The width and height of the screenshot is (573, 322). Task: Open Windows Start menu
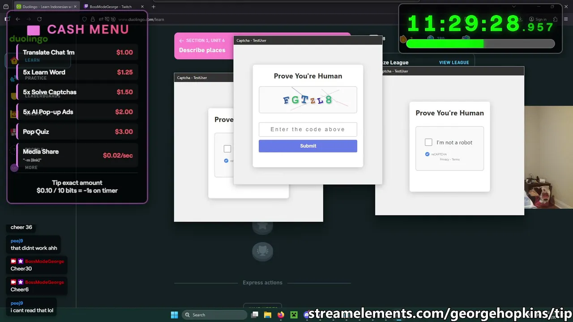(175, 315)
